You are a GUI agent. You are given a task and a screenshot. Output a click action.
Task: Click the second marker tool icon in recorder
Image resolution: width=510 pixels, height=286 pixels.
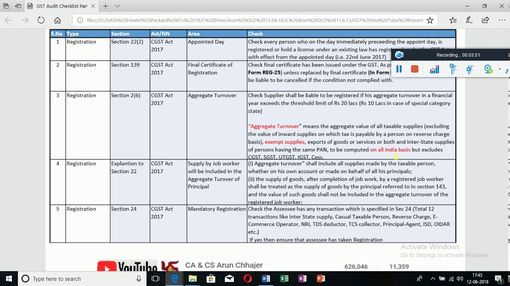[x=471, y=70]
